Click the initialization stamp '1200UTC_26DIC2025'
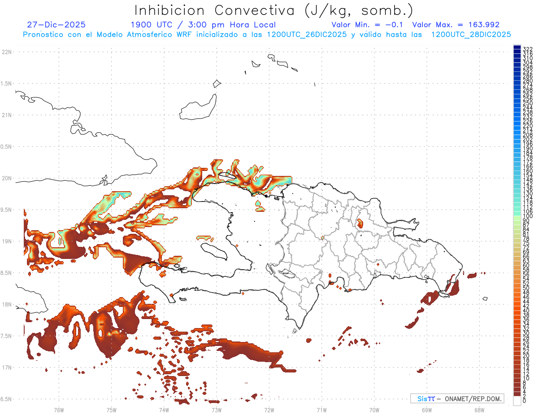Image resolution: width=538 pixels, height=416 pixels. coord(307,35)
